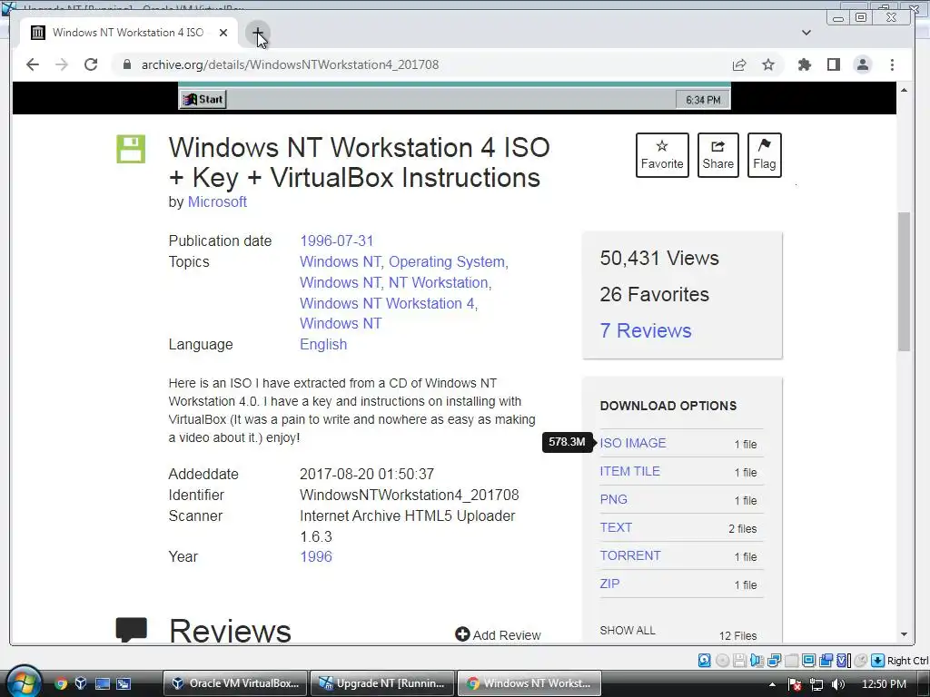The height and width of the screenshot is (697, 930).
Task: Open the 1996 year link
Action: point(315,557)
